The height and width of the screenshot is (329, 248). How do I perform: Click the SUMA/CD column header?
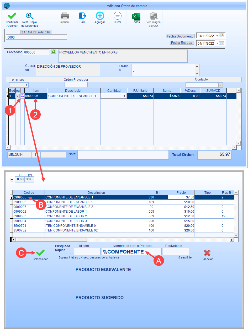(x=213, y=90)
